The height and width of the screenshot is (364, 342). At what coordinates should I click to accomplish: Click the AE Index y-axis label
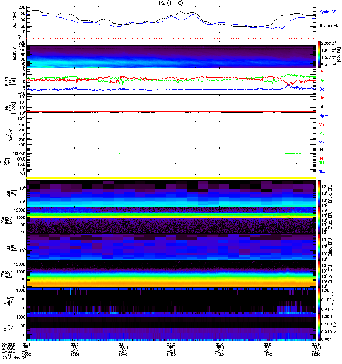coord(15,20)
